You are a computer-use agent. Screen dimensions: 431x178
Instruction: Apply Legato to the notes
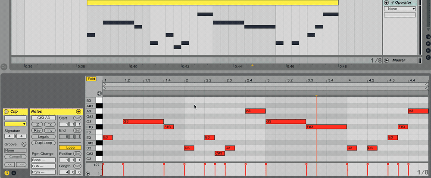click(x=44, y=137)
